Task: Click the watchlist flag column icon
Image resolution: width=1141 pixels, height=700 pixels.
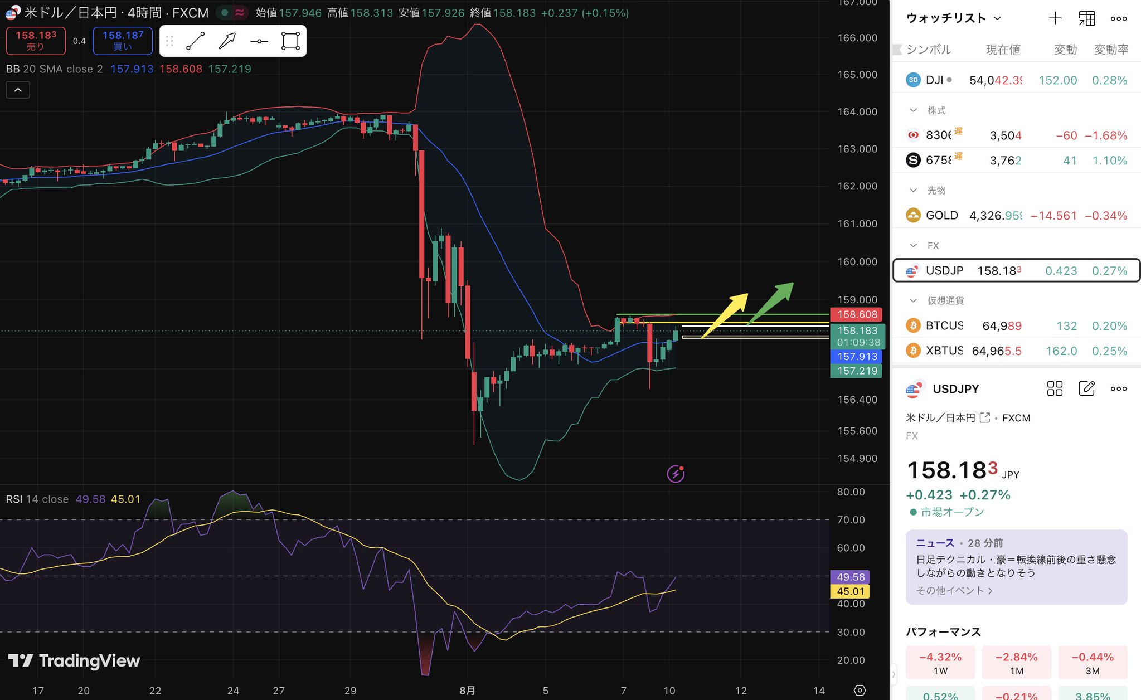Action: tap(897, 50)
